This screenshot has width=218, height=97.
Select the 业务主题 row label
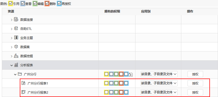(27, 38)
